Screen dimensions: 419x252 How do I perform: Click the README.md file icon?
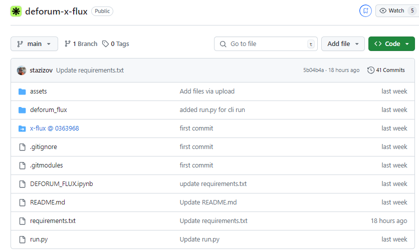click(22, 202)
